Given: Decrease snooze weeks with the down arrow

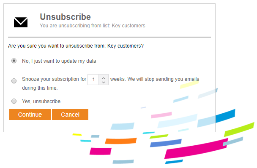Looking at the screenshot, I should 104,82.
